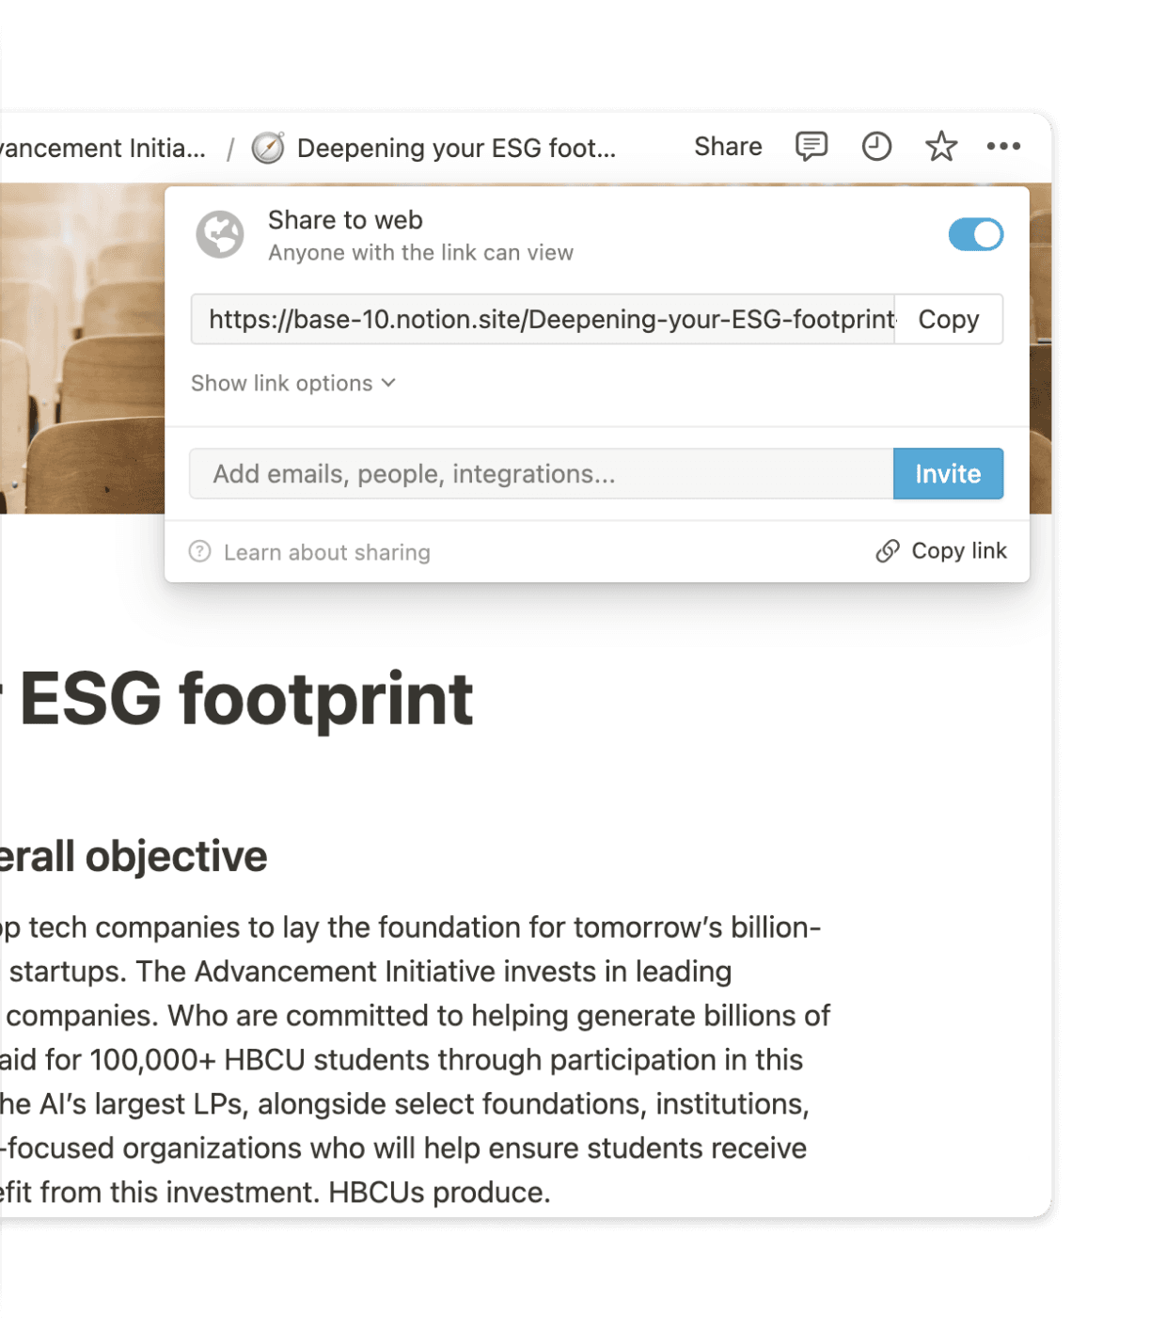Click the question mark sharing help icon
The height and width of the screenshot is (1330, 1166).
click(199, 552)
